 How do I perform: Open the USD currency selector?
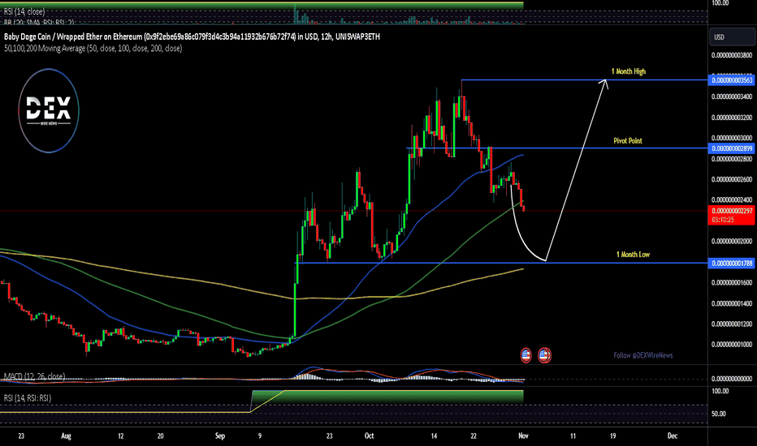pyautogui.click(x=731, y=37)
